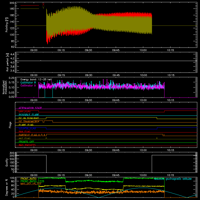
Task: Click 09:00 under the Flags plot
Action: pyautogui.click(x=34, y=150)
